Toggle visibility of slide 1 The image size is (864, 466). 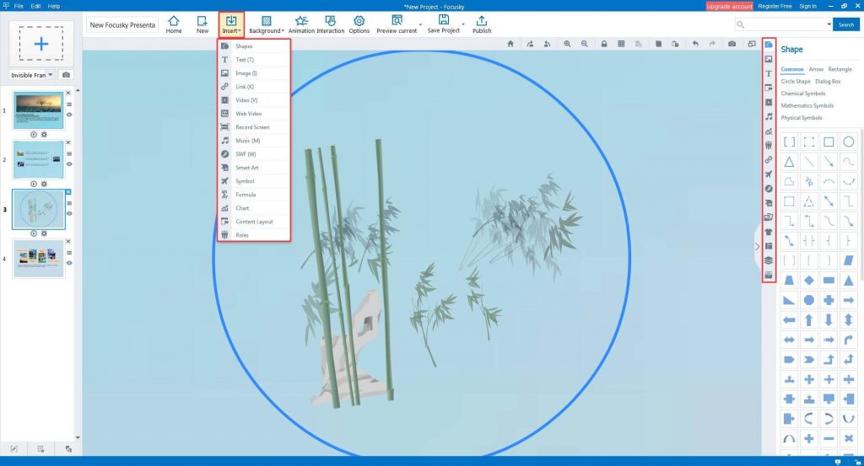coord(69,115)
